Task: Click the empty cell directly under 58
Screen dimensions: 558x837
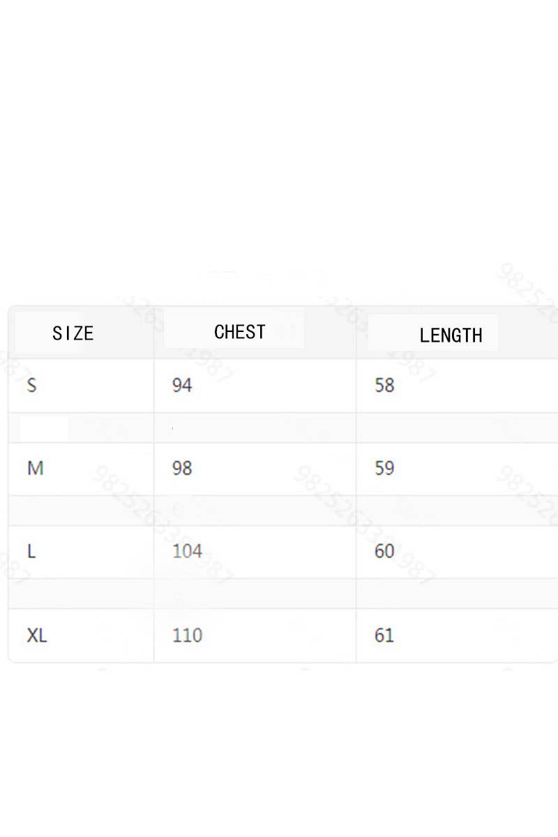Action: point(457,428)
